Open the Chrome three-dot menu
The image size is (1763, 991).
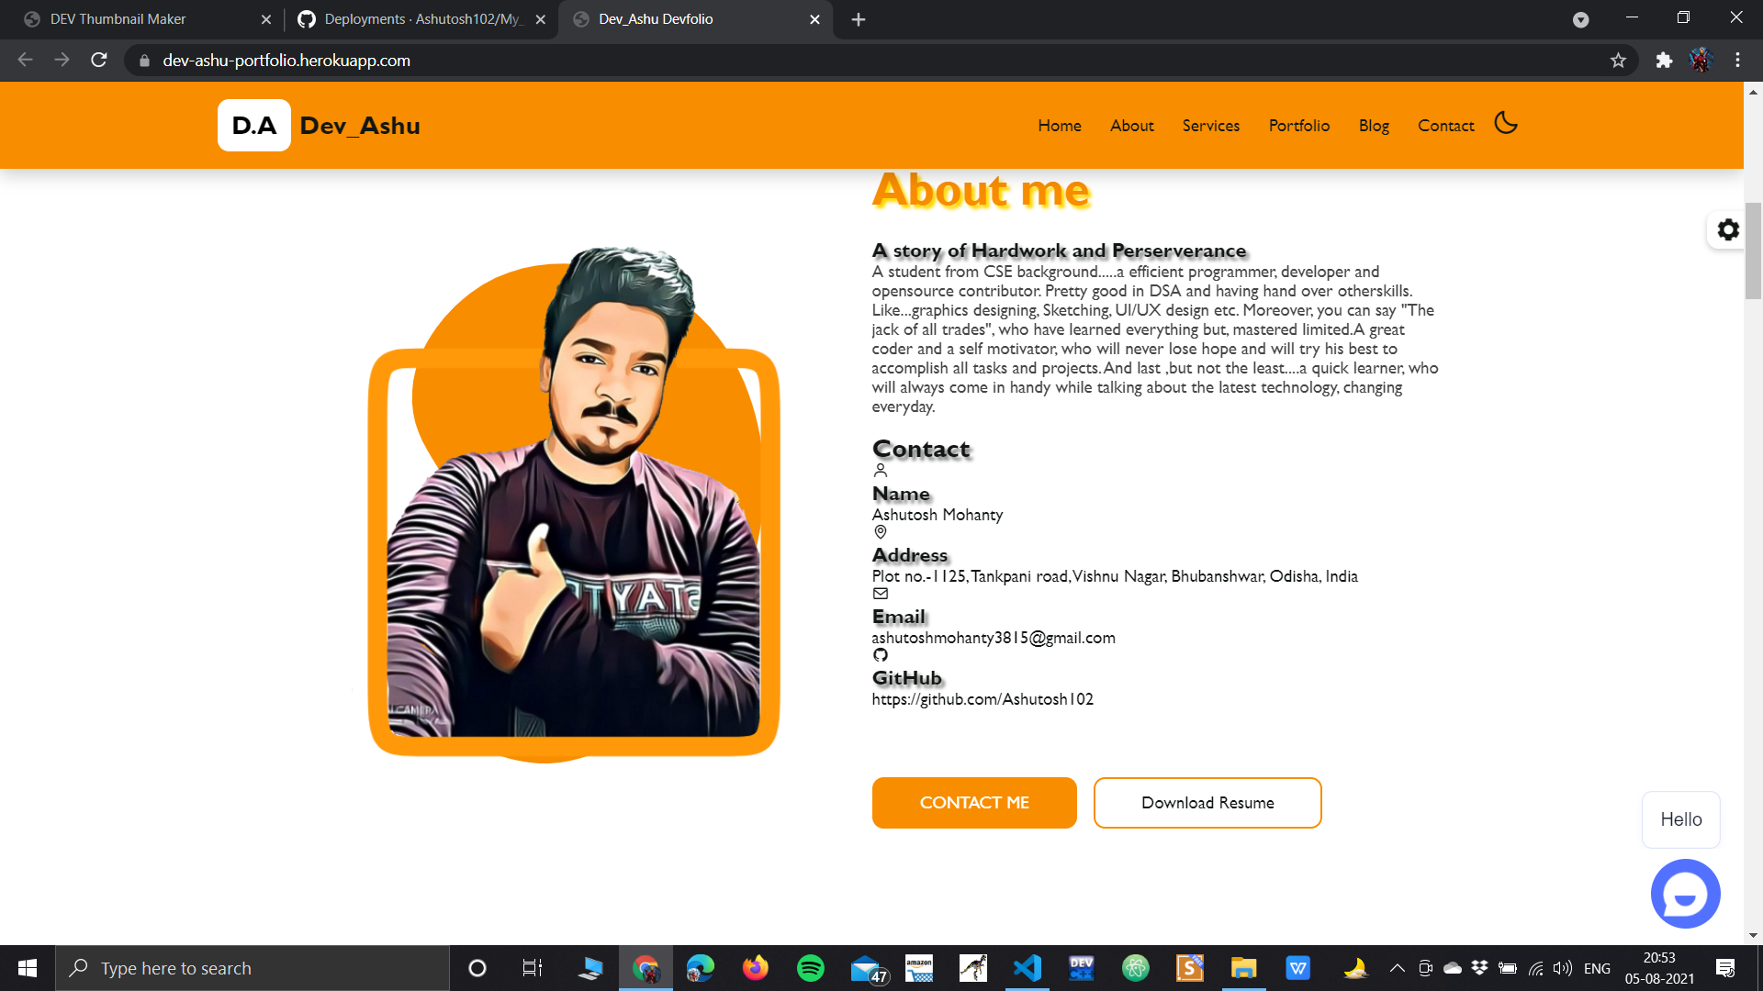pyautogui.click(x=1737, y=61)
